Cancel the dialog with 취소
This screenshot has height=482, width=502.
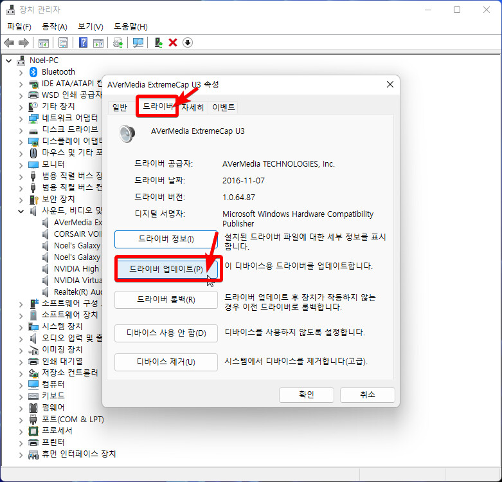tap(368, 395)
